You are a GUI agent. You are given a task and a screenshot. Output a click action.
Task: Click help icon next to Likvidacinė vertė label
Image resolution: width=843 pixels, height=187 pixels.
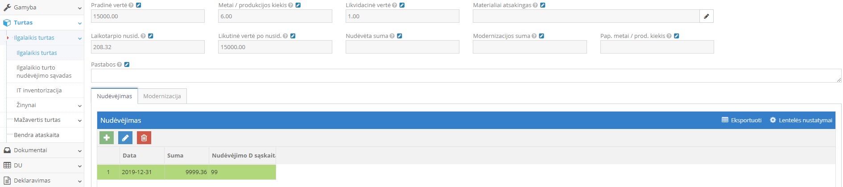click(x=395, y=5)
